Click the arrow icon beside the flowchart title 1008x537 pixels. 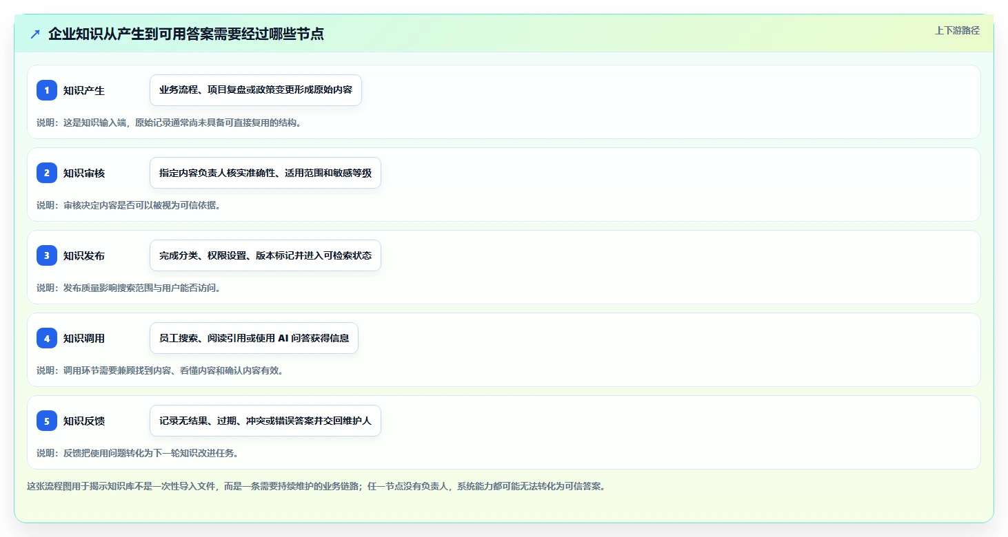click(35, 34)
